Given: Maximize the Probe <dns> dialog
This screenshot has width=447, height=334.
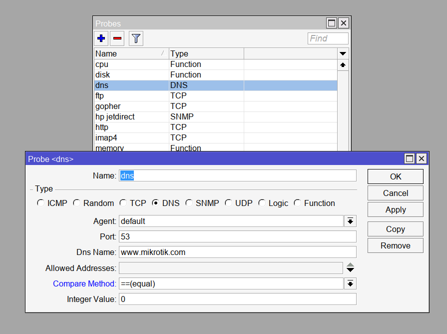Looking at the screenshot, I should pos(410,158).
